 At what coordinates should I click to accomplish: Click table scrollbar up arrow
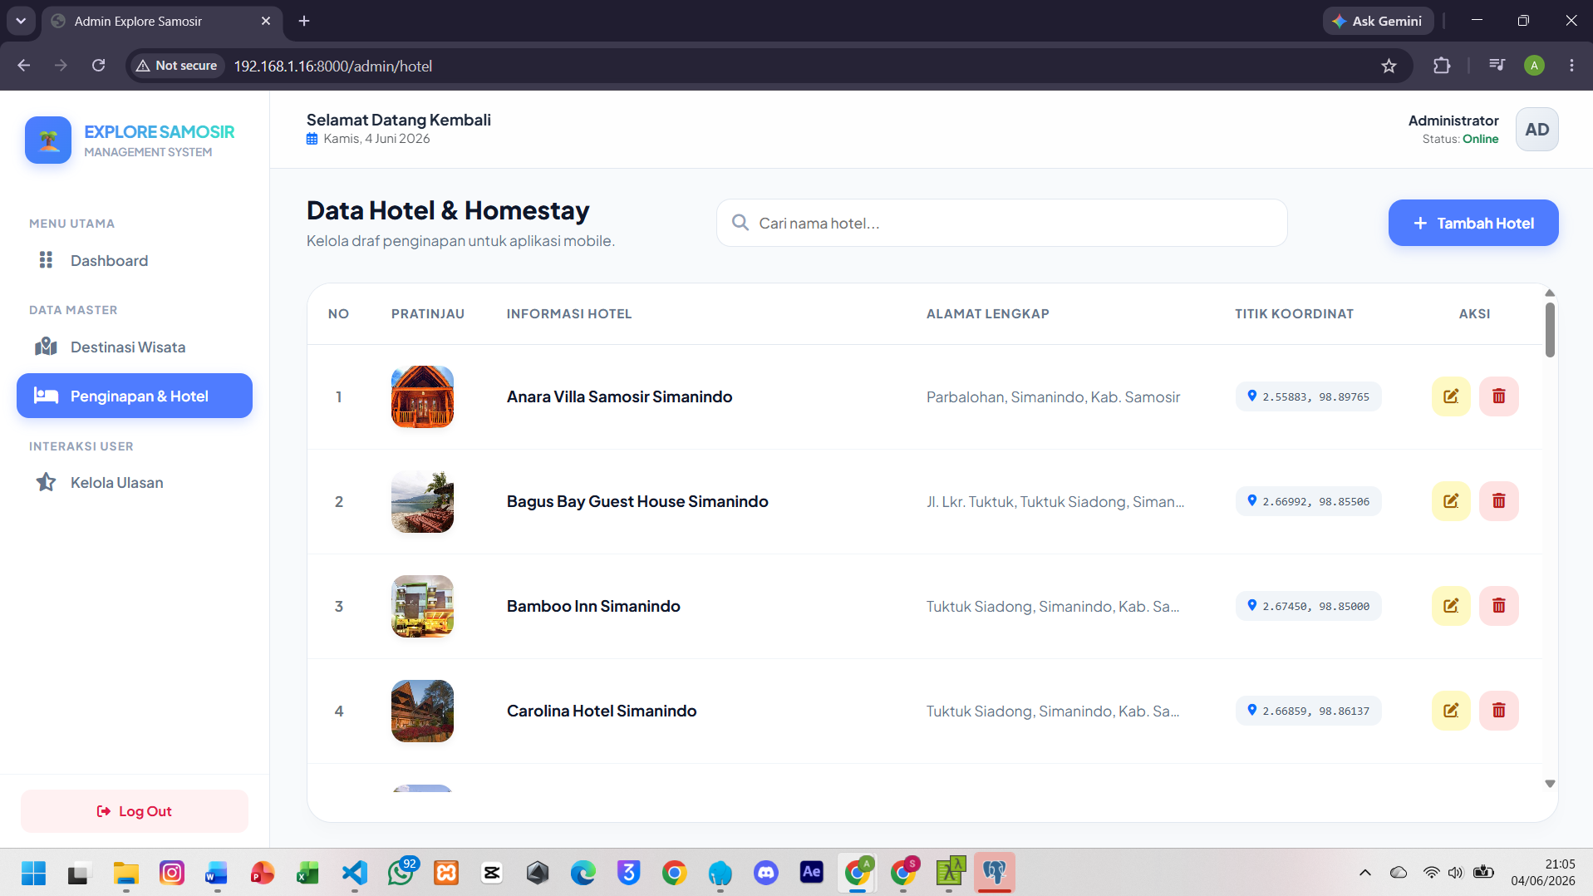coord(1550,293)
